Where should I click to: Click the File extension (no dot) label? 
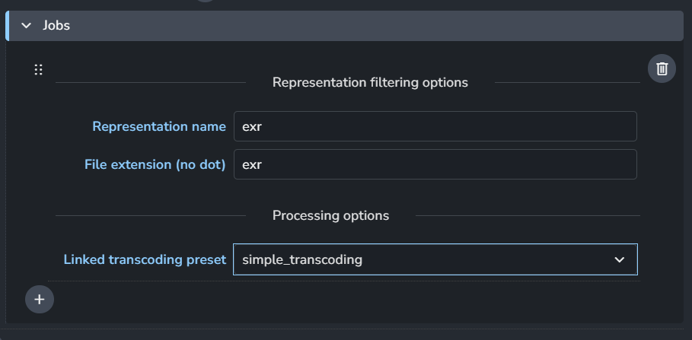click(x=155, y=164)
